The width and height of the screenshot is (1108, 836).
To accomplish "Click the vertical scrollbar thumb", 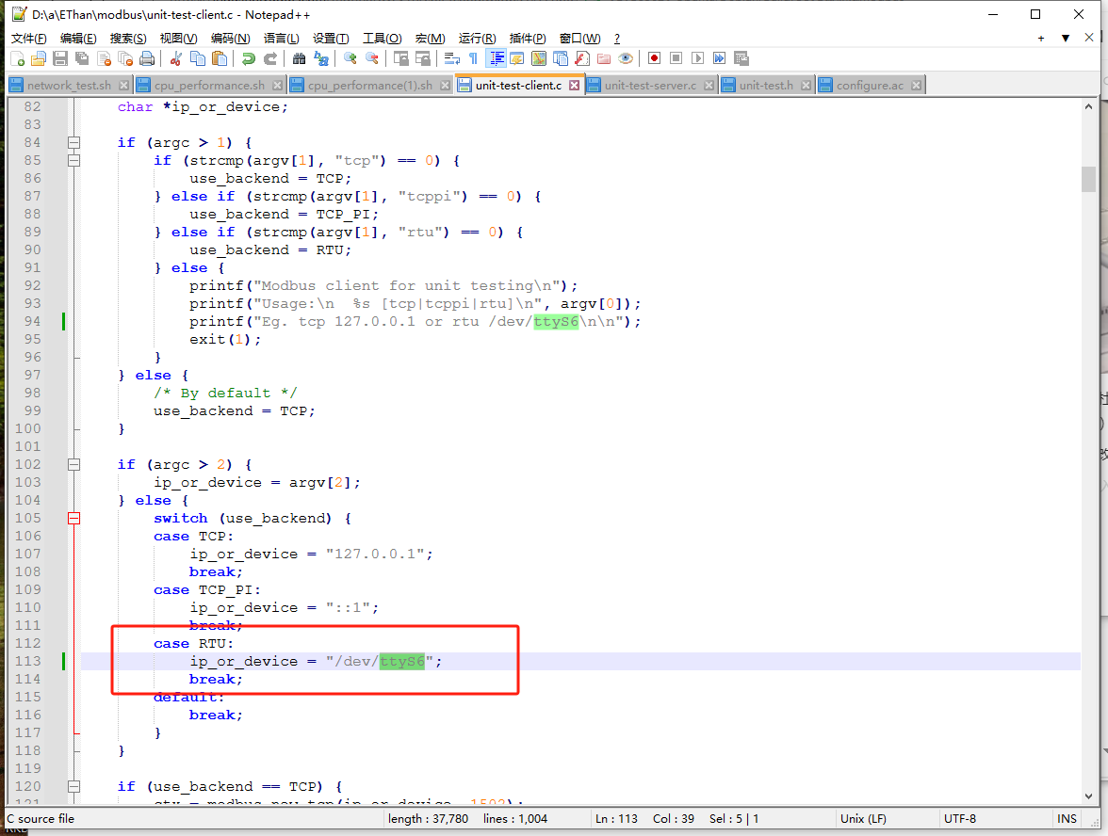I will [x=1088, y=179].
